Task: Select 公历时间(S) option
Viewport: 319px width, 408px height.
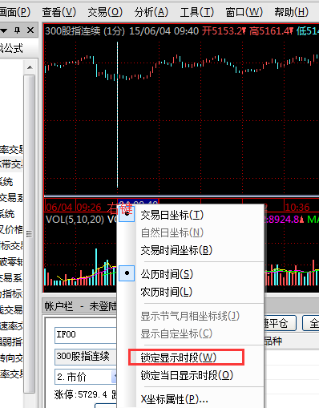Action: coord(167,274)
